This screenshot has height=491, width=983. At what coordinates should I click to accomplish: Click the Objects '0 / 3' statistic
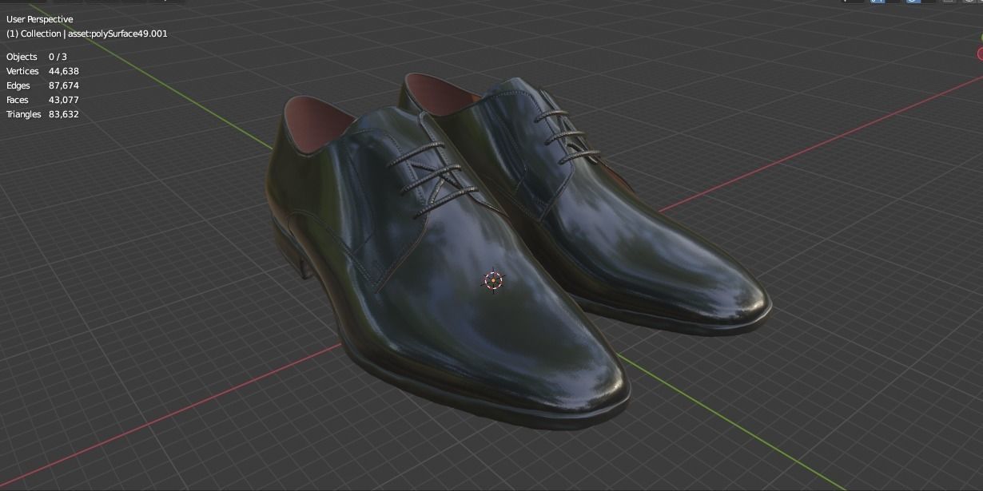tap(58, 57)
